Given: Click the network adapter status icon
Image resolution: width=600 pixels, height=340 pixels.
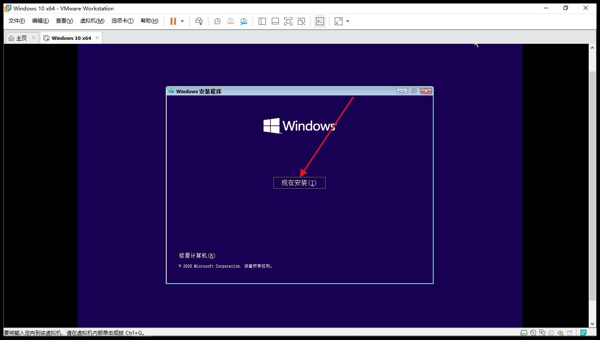Looking at the screenshot, I should click(x=542, y=333).
